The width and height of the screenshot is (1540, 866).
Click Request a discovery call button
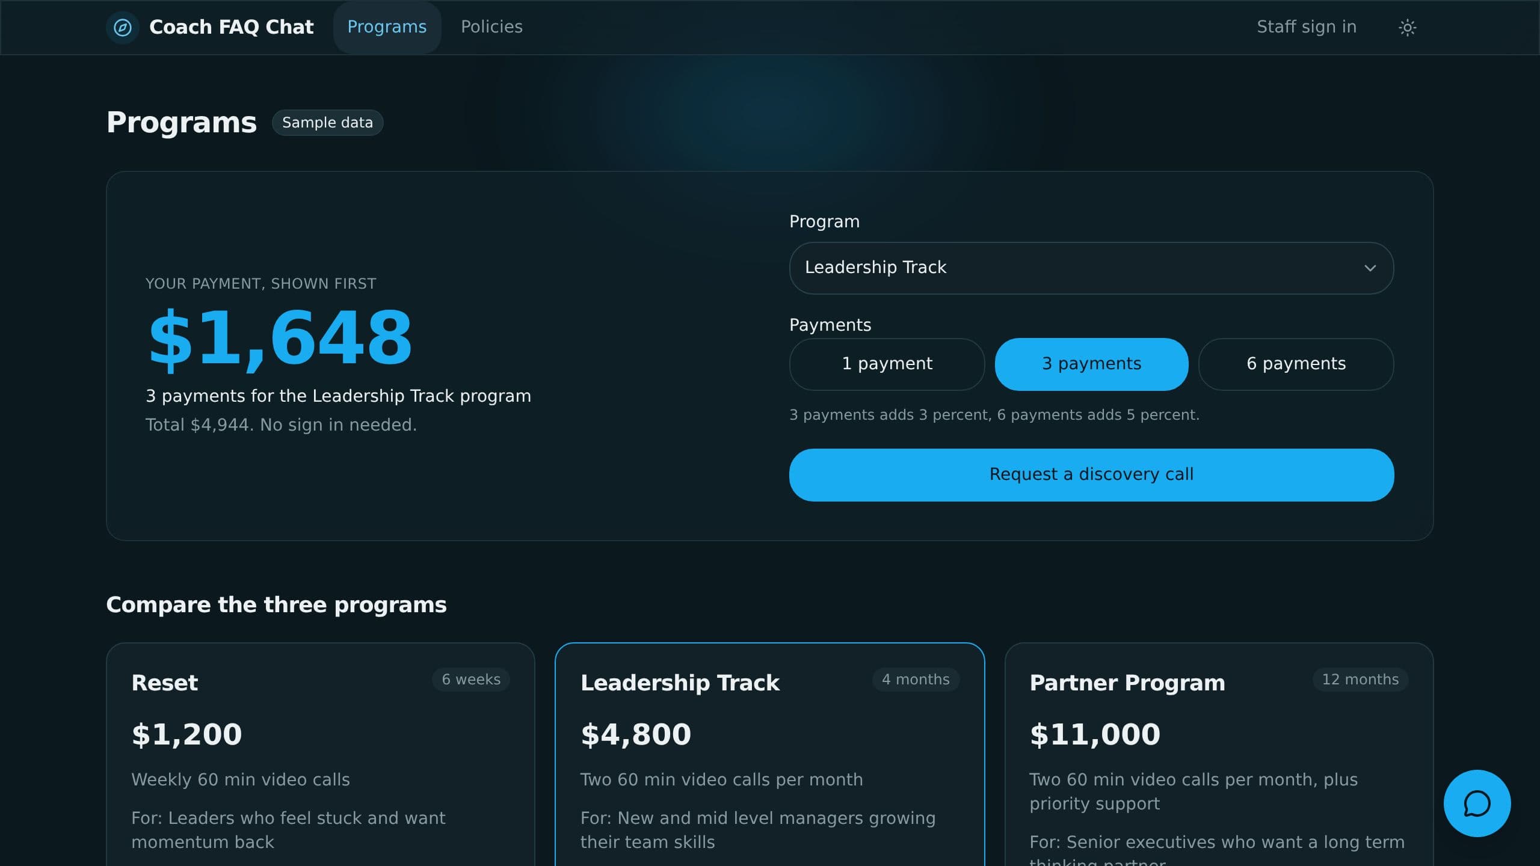point(1091,474)
